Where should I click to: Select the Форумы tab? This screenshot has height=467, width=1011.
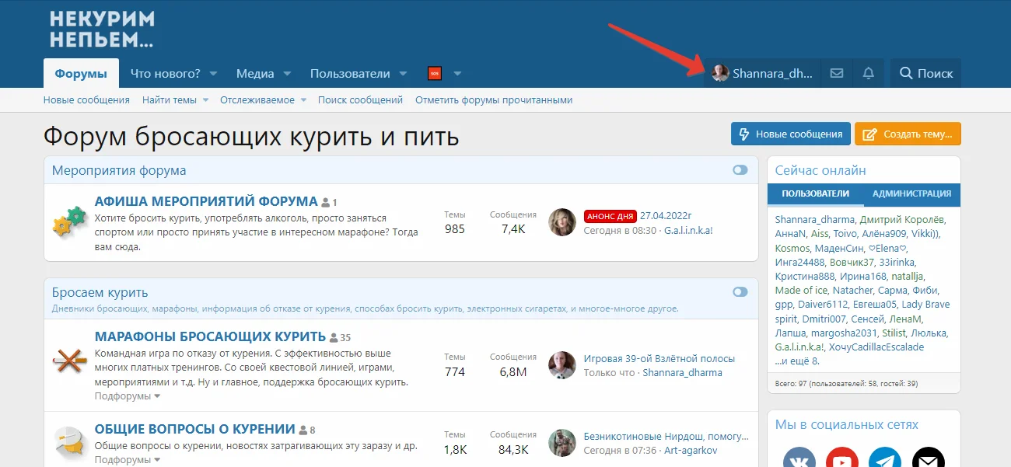[x=81, y=73]
